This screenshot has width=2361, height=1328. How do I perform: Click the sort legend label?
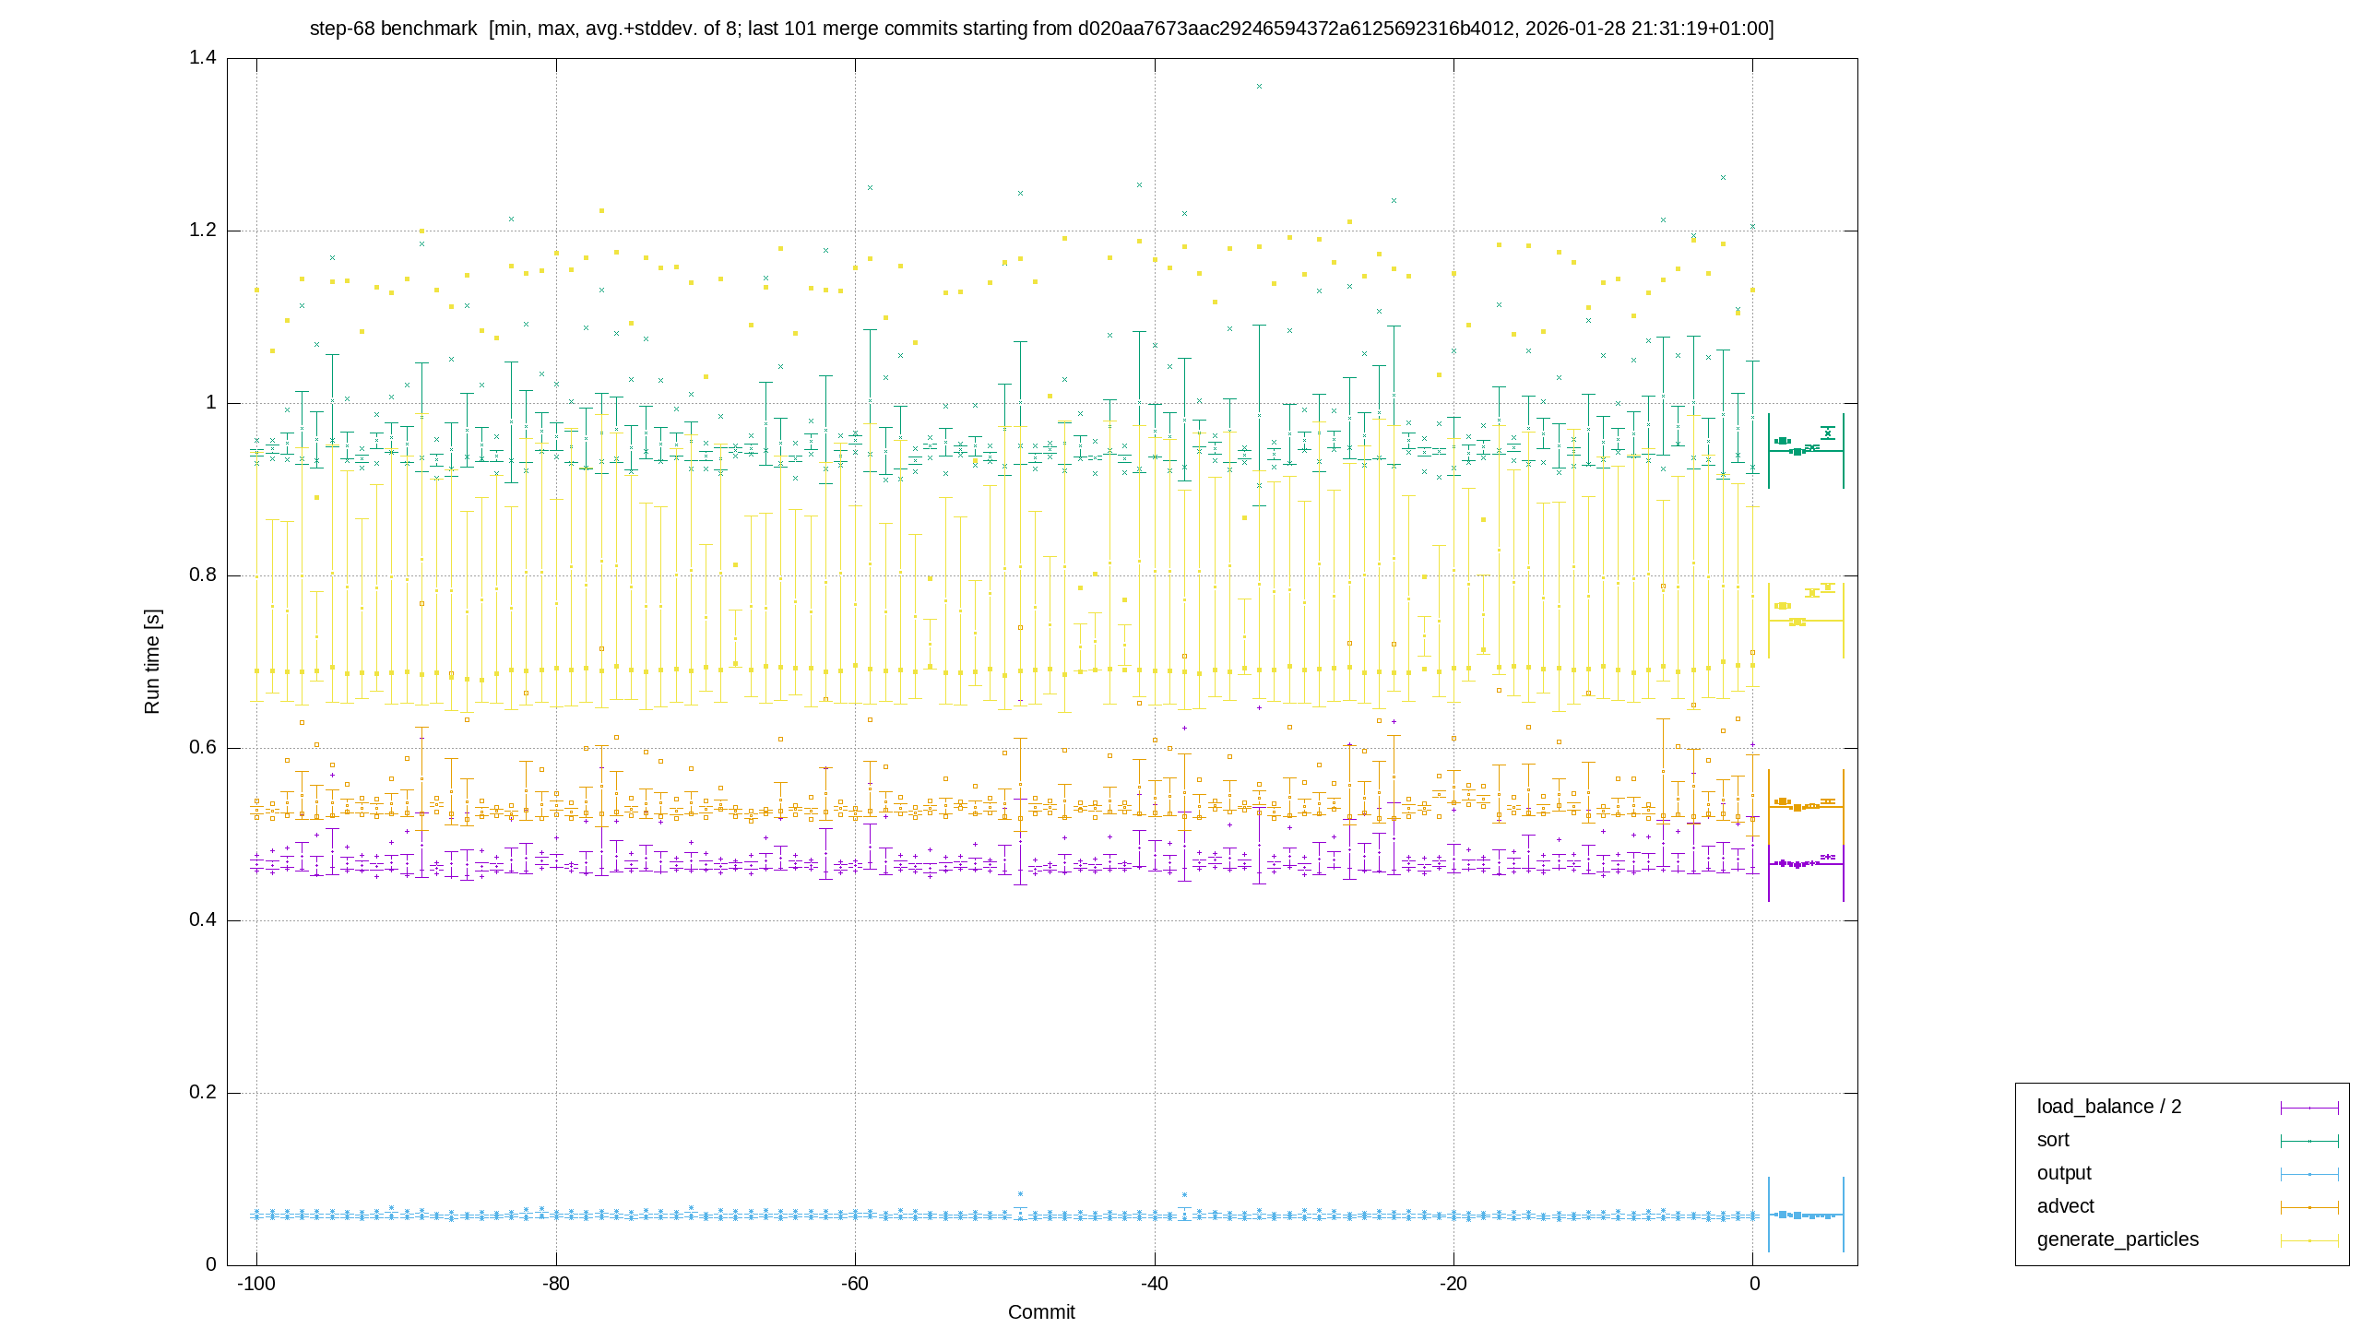tap(2053, 1140)
